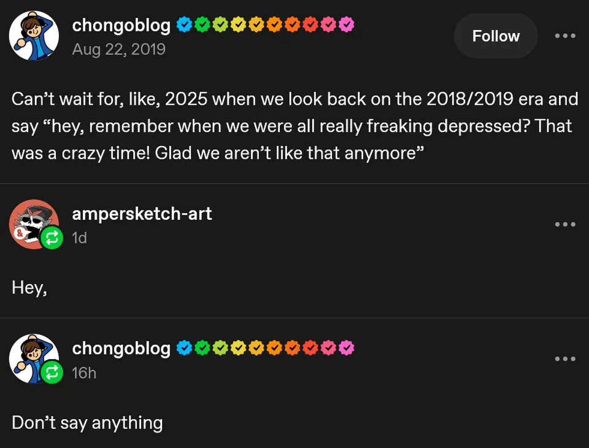The height and width of the screenshot is (448, 589).
Task: Click ampersketch-art skull avatar
Action: click(x=31, y=222)
